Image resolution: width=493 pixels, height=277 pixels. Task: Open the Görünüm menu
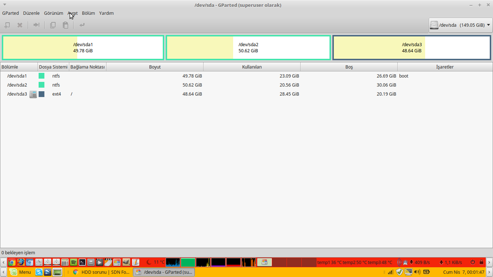[x=53, y=13]
